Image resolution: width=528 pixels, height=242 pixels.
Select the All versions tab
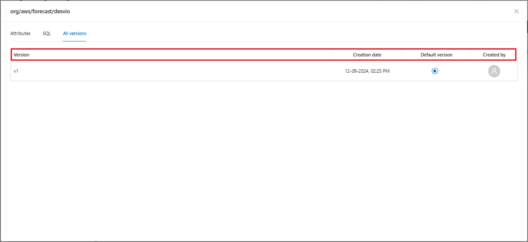click(x=74, y=33)
